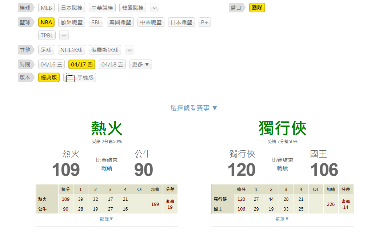Viewport: 371px width, 236px height.
Task: Select 足球 in other sports
Action: 46,50
